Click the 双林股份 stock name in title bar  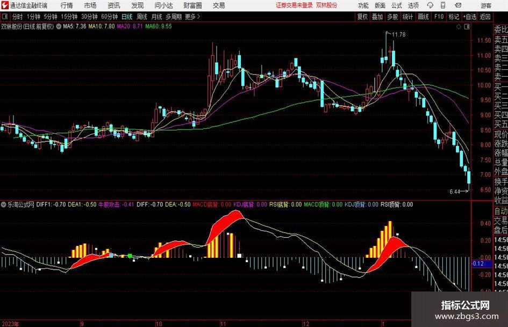click(326, 5)
